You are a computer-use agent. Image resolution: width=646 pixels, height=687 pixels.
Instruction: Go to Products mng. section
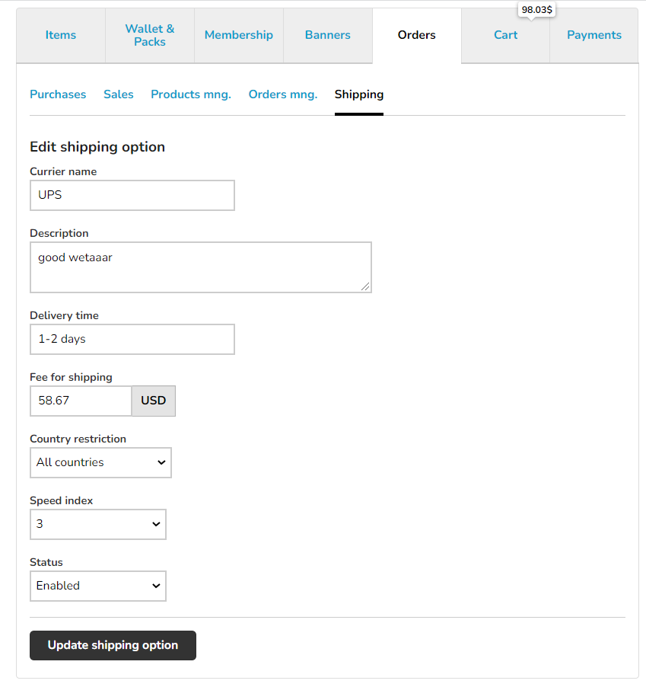[191, 94]
